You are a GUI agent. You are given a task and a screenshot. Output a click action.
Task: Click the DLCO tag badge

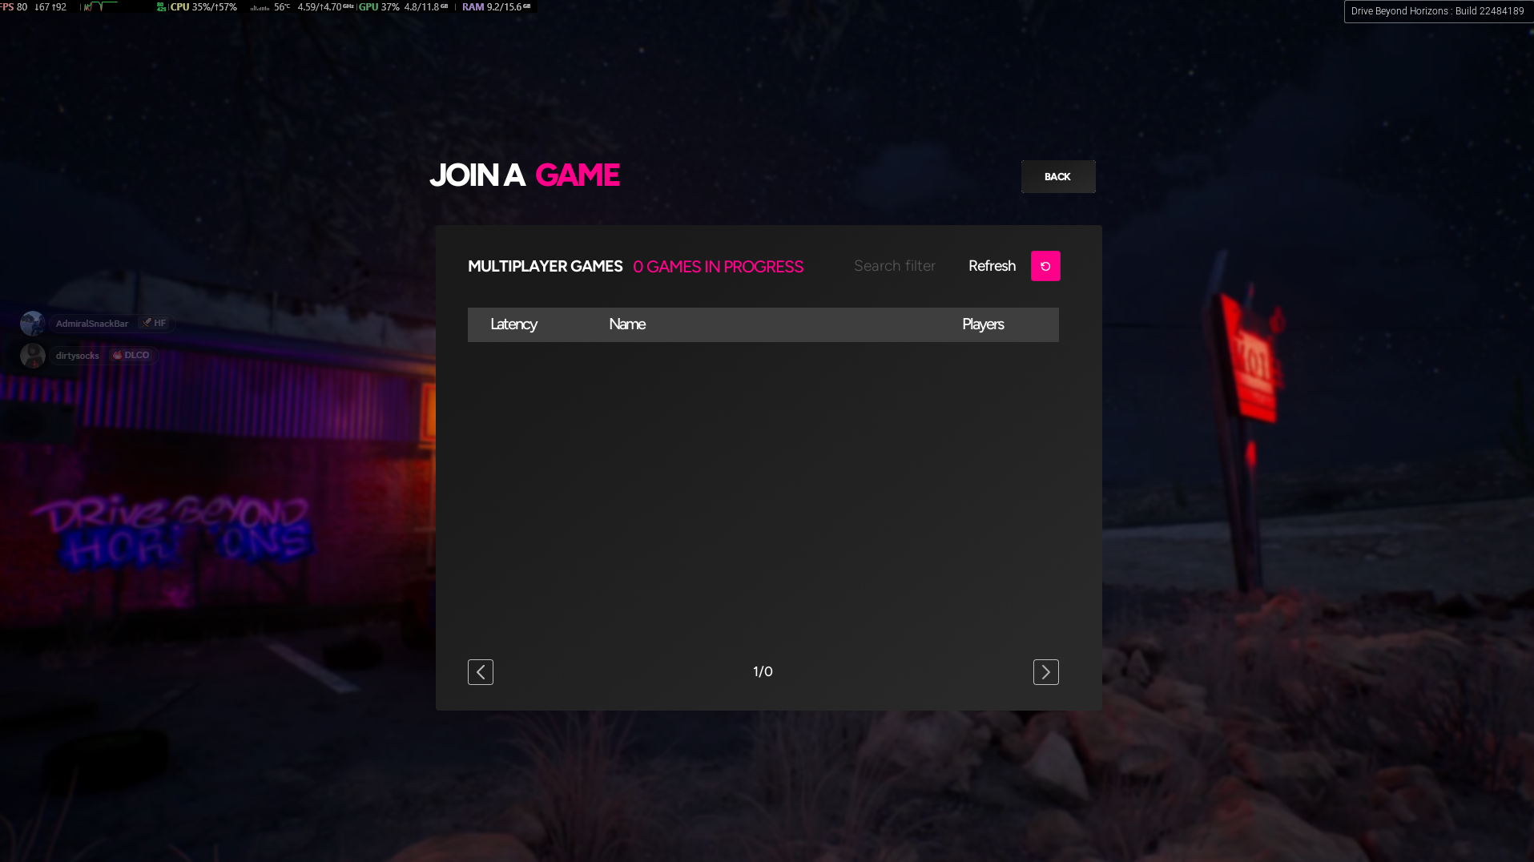click(131, 355)
